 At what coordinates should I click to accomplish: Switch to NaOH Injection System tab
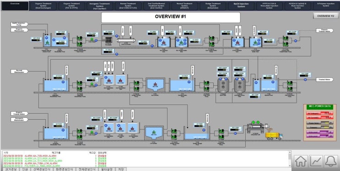[x=241, y=6]
